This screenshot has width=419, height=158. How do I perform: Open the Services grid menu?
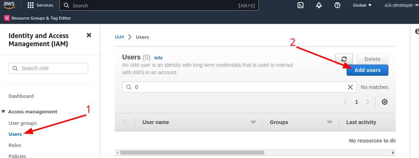click(40, 5)
